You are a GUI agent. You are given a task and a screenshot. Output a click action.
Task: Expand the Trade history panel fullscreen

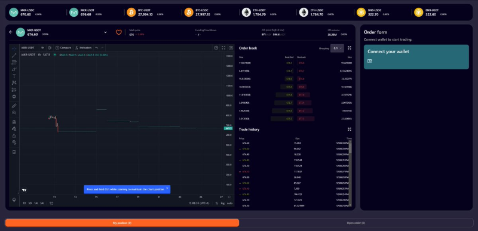click(350, 130)
